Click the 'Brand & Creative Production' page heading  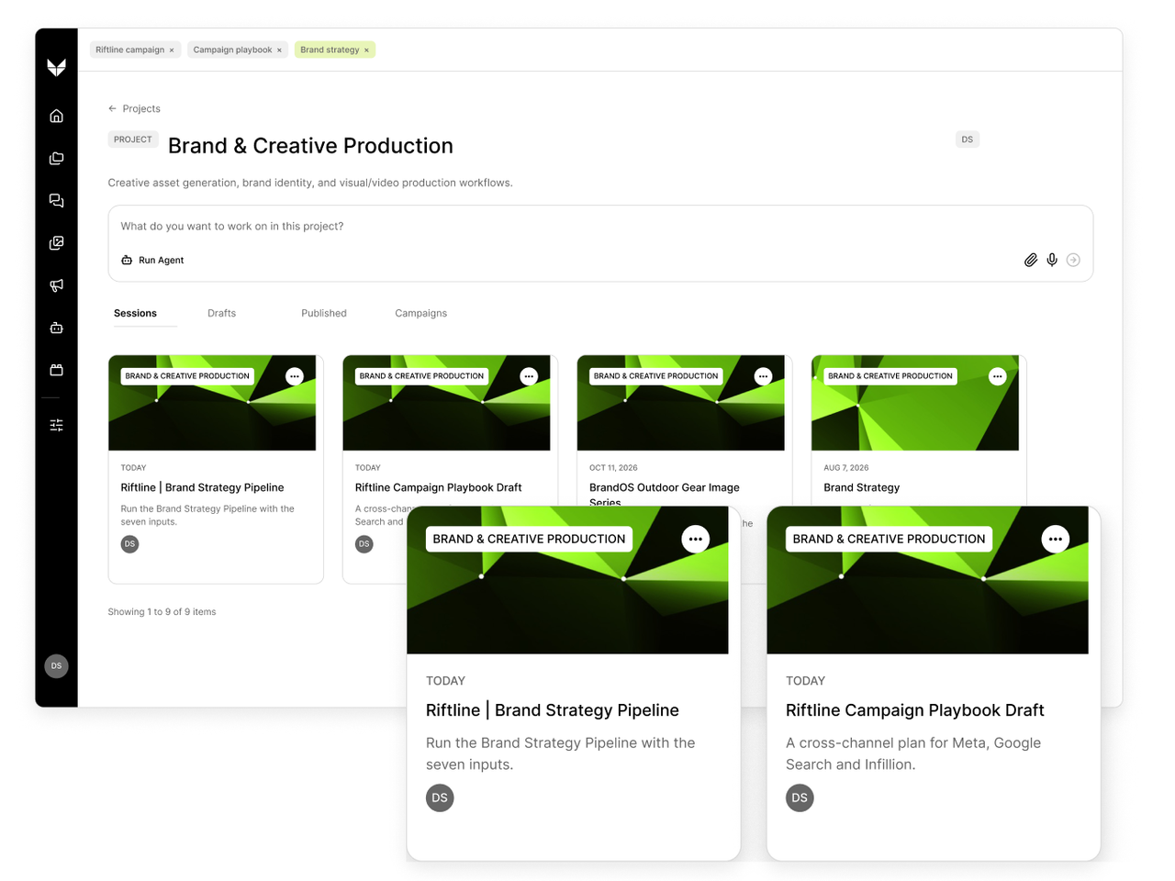click(310, 146)
